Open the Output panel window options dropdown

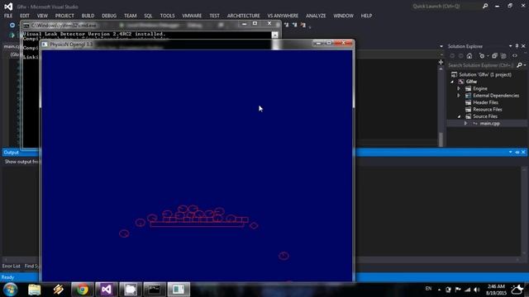(511, 152)
